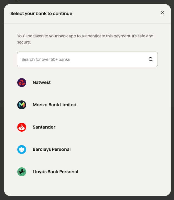This screenshot has width=174, height=200.
Task: Select the Santander bank name
Action: (44, 127)
